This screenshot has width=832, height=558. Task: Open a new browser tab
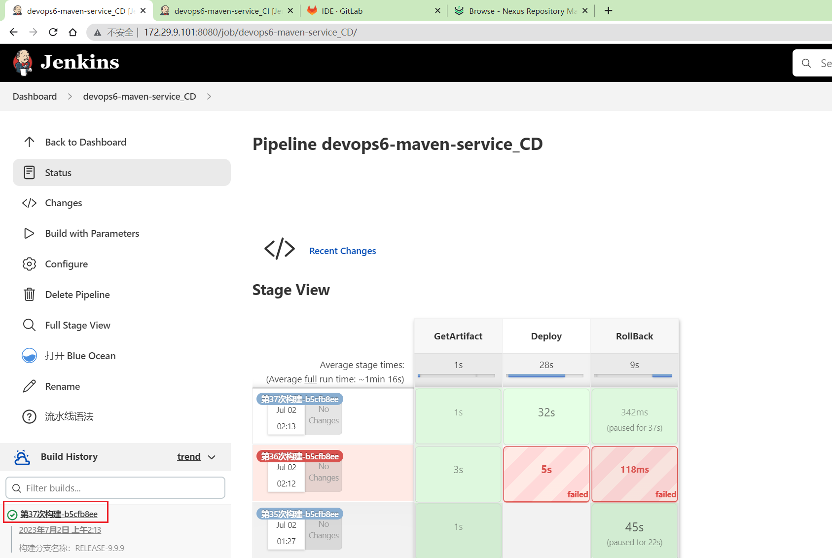pos(609,11)
